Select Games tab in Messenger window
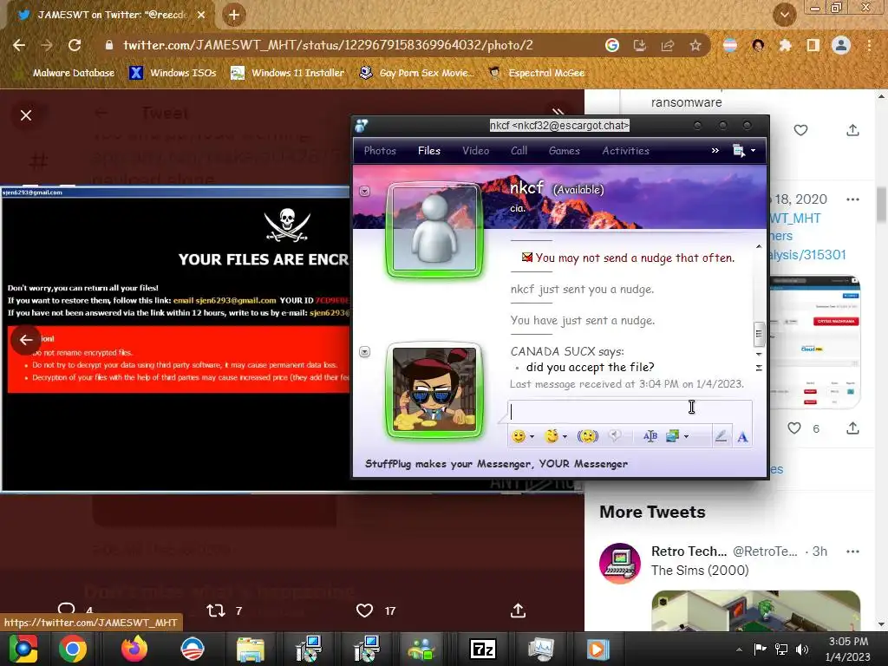The height and width of the screenshot is (666, 888). coord(564,151)
